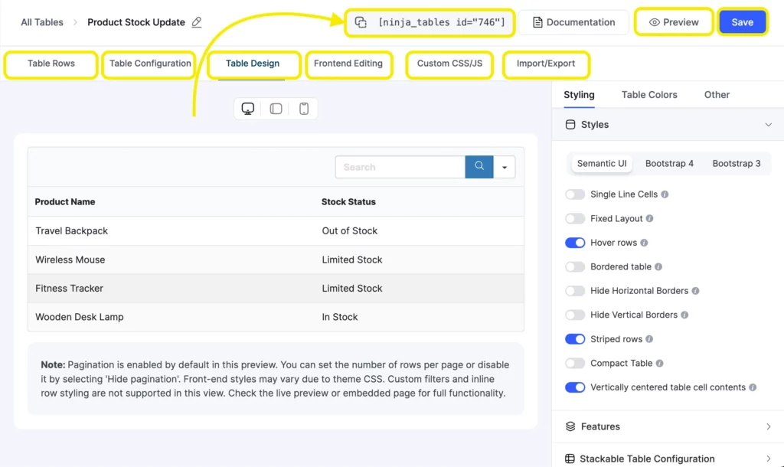This screenshot has width=784, height=467.
Task: Copy the ninja_tables shortcode icon
Action: click(x=361, y=22)
